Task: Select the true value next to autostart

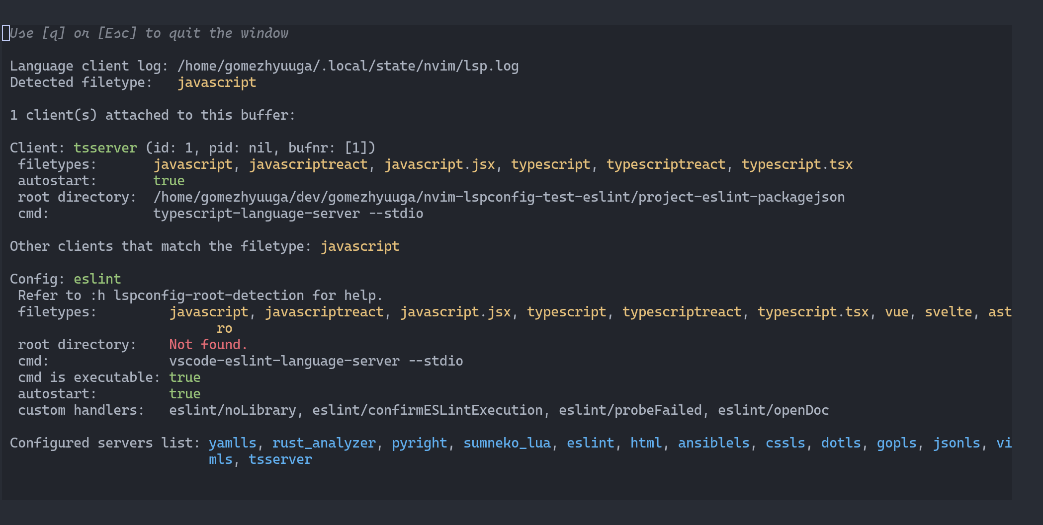Action: tap(169, 180)
